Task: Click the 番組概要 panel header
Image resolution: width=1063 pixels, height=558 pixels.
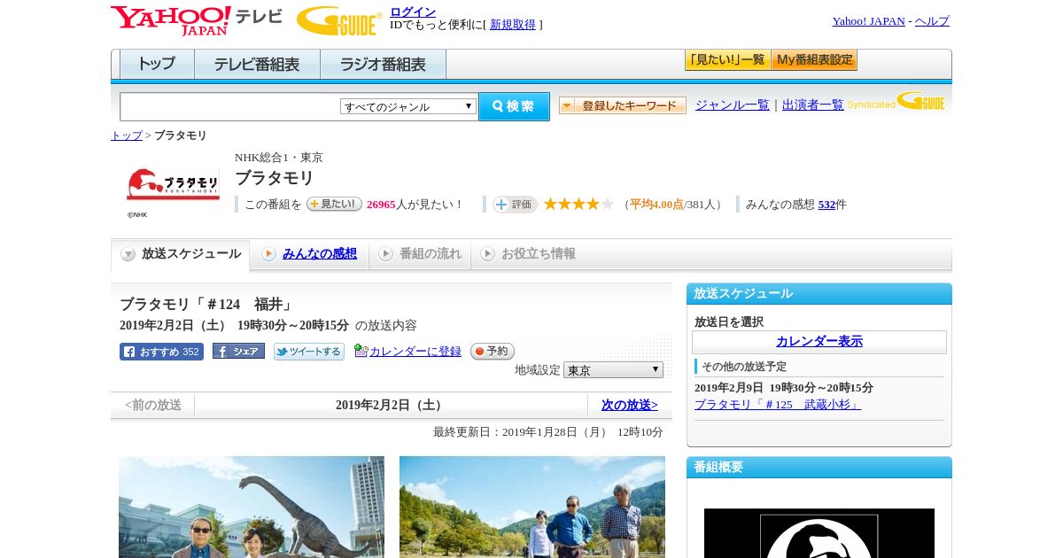Action: tap(819, 468)
